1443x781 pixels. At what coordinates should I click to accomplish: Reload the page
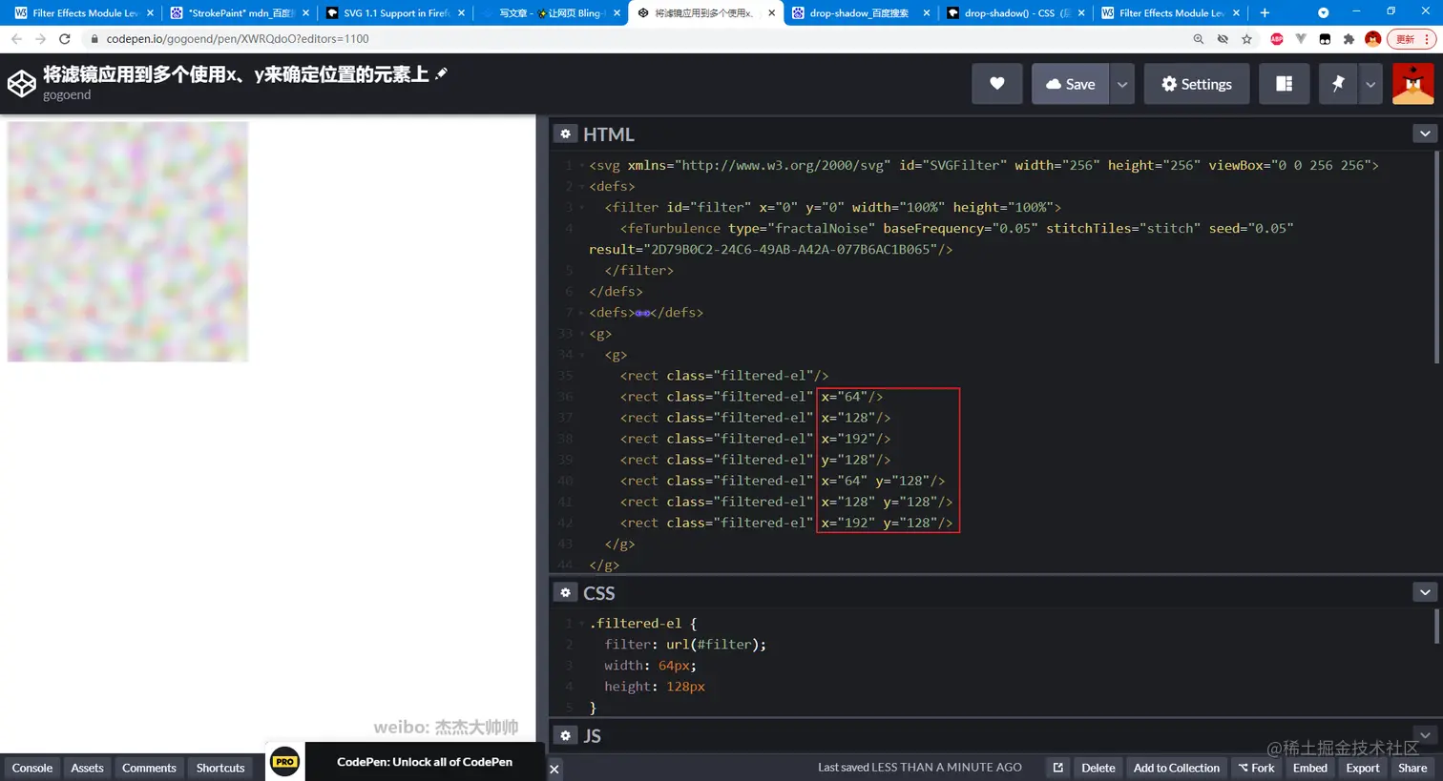click(65, 39)
